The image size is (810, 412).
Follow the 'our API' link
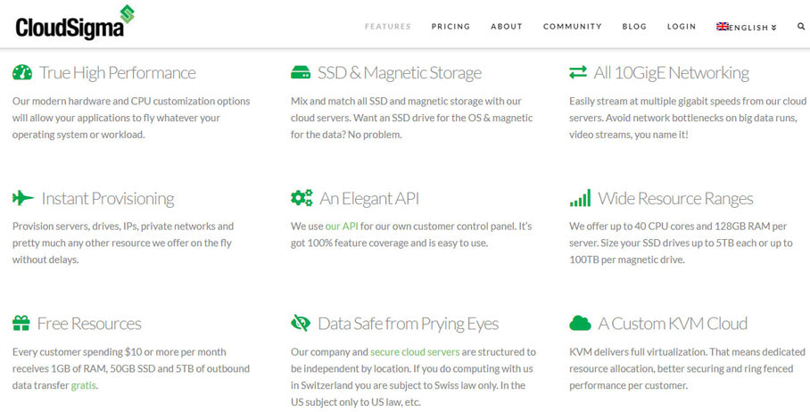click(342, 227)
